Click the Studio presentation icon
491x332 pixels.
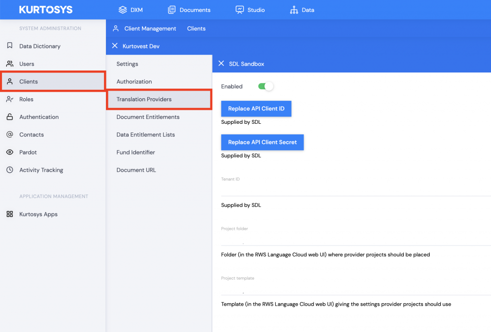(x=240, y=10)
